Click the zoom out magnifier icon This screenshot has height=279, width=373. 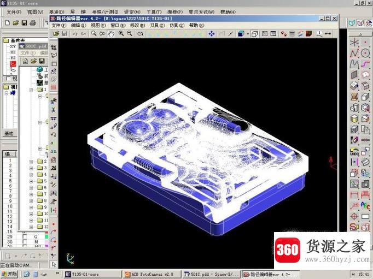point(130,33)
